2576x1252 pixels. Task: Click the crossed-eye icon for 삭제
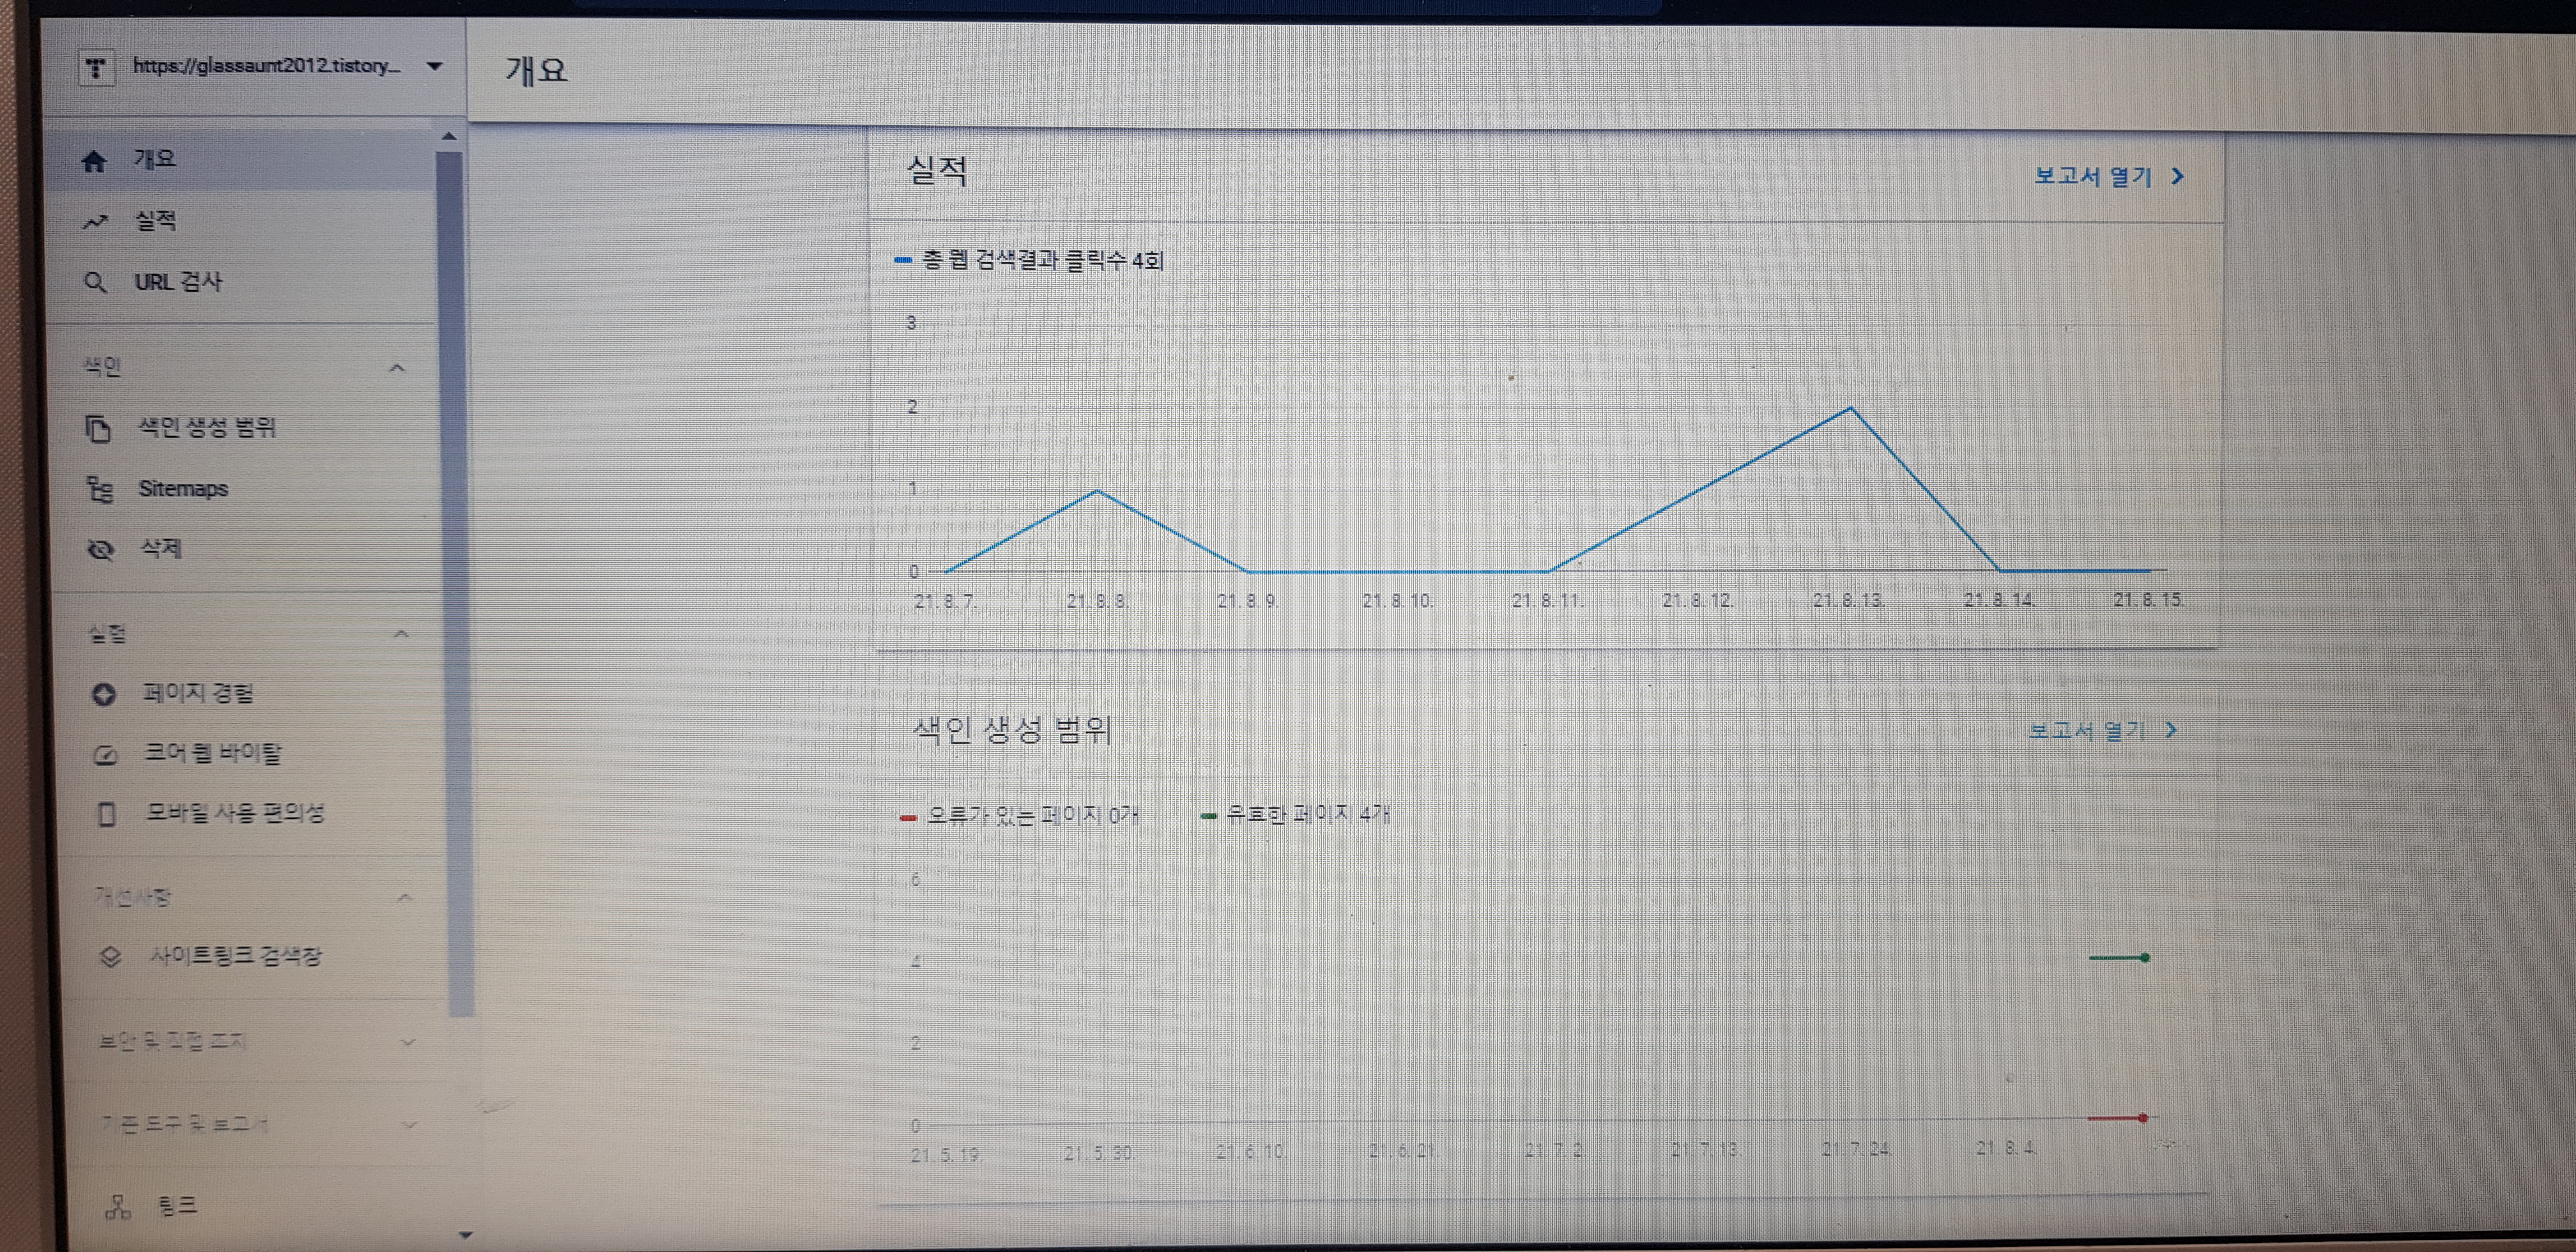tap(101, 550)
